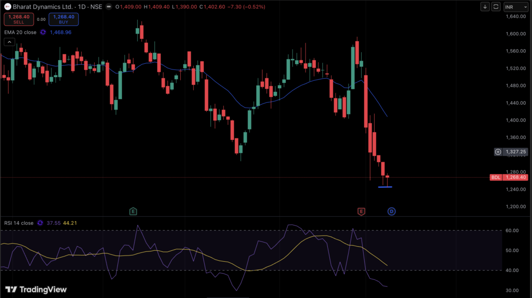Select the EMA 20 close indicator label
Image resolution: width=532 pixels, height=298 pixels.
(x=20, y=32)
